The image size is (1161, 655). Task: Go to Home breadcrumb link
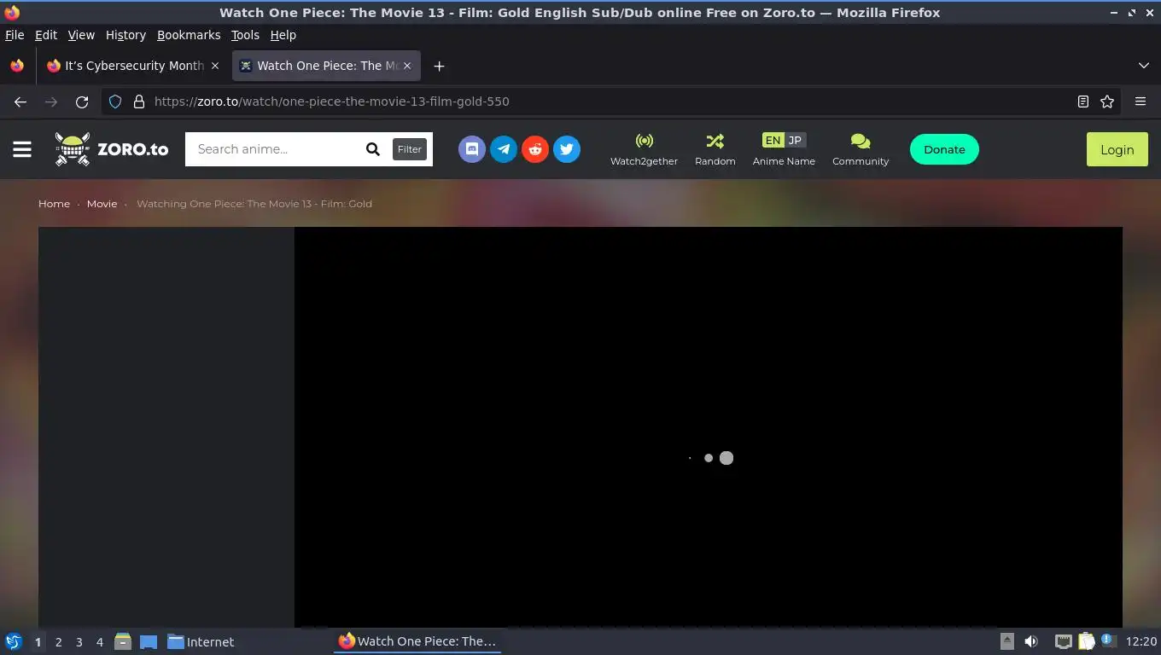(54, 204)
